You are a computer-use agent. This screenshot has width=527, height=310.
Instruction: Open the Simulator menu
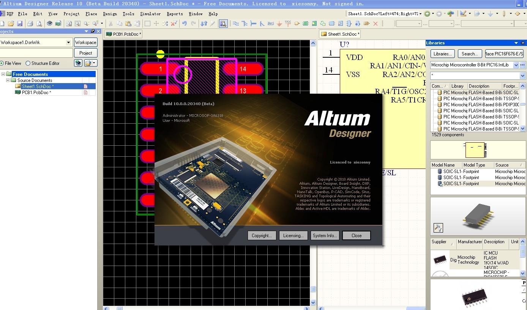click(x=150, y=14)
